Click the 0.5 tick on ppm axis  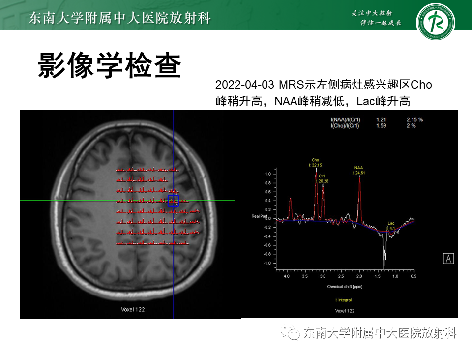pyautogui.click(x=413, y=276)
